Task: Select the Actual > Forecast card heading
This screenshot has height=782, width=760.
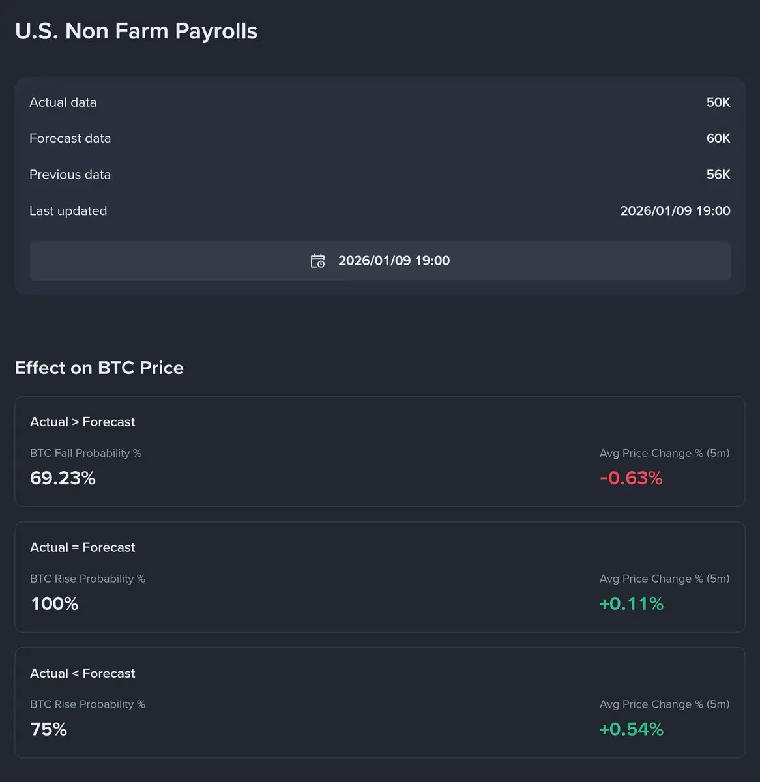Action: (83, 422)
